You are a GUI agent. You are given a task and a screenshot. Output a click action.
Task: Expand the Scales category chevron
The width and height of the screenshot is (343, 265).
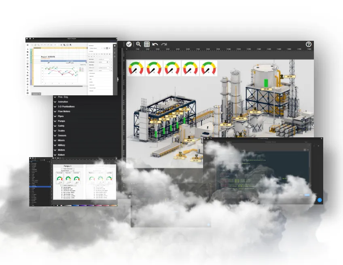coord(55,130)
